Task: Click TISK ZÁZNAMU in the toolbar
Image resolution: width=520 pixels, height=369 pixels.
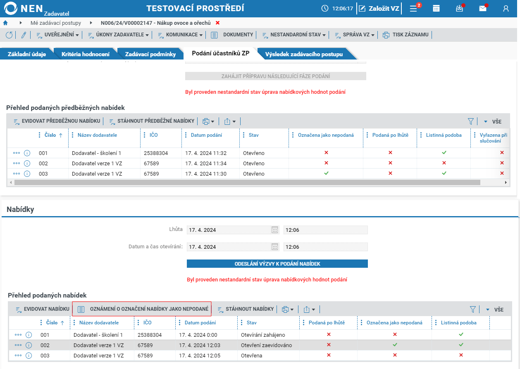Action: 406,35
